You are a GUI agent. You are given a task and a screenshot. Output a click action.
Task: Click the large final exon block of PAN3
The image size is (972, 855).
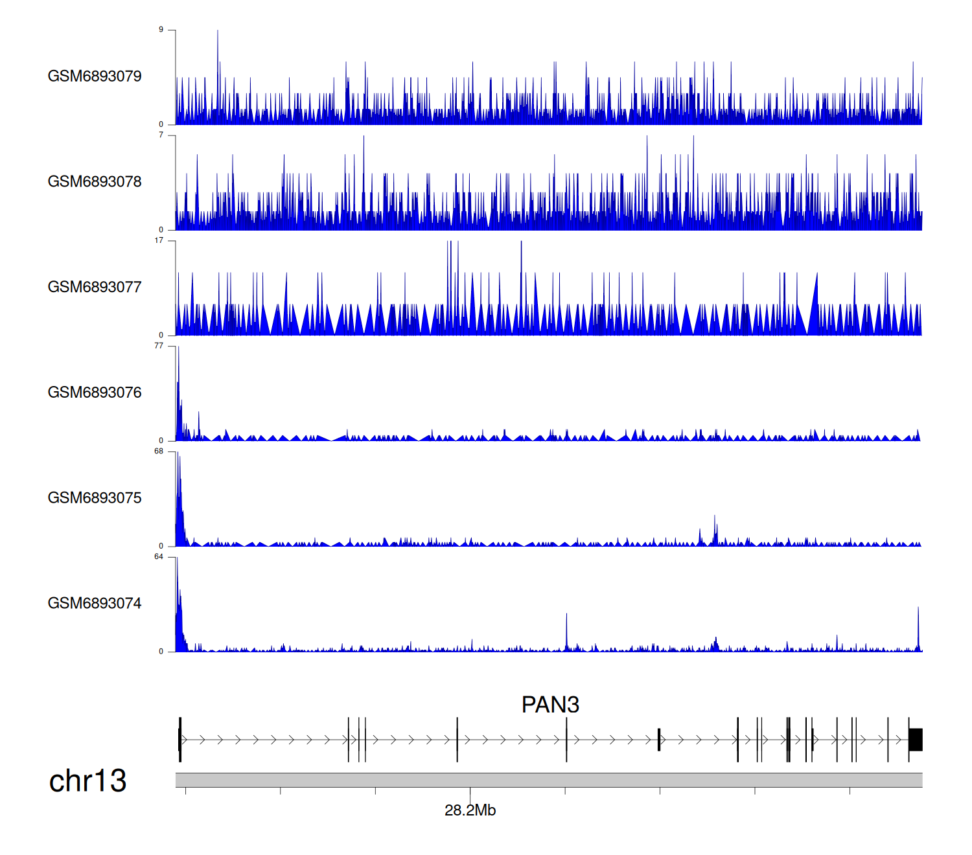click(915, 740)
